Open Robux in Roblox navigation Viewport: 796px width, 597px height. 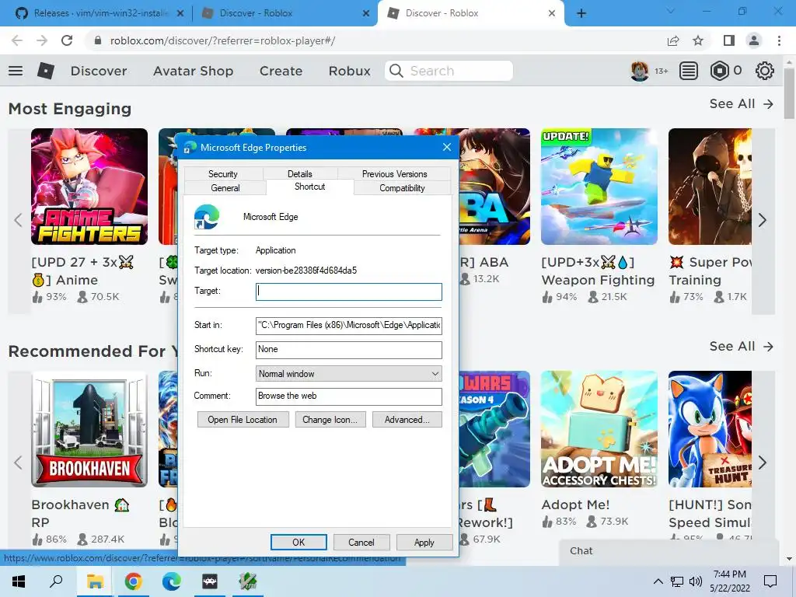[x=349, y=71]
